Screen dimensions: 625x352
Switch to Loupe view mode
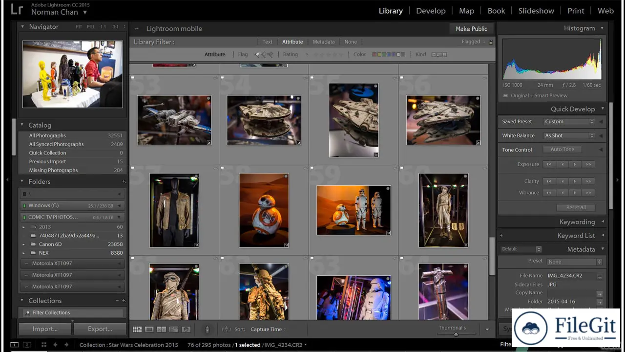[x=149, y=330]
